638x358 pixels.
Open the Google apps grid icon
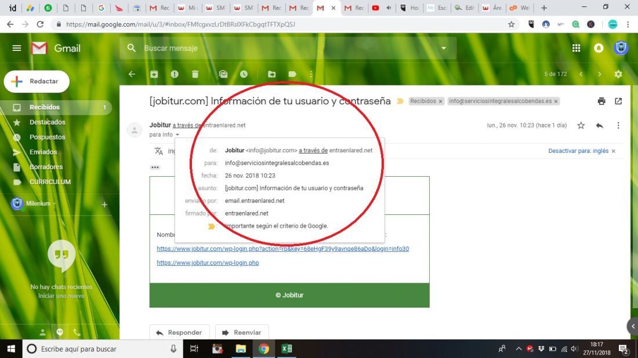(576, 48)
